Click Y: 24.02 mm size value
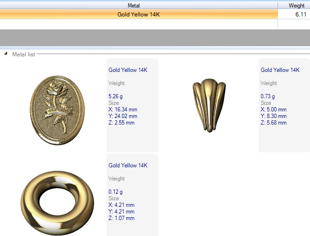This screenshot has height=236, width=310. (x=123, y=116)
